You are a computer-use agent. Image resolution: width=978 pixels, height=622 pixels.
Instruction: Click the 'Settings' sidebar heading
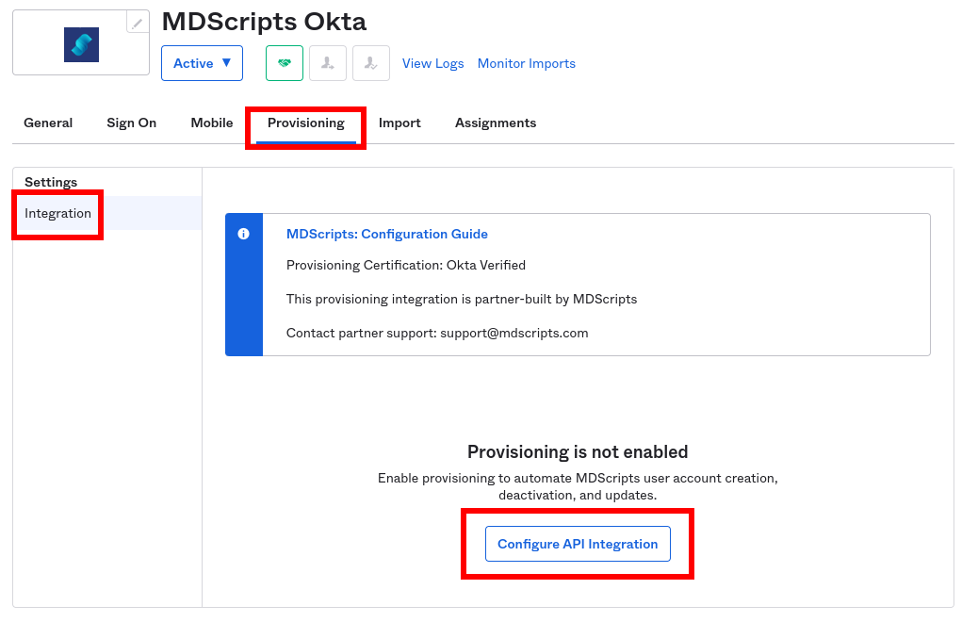(51, 182)
